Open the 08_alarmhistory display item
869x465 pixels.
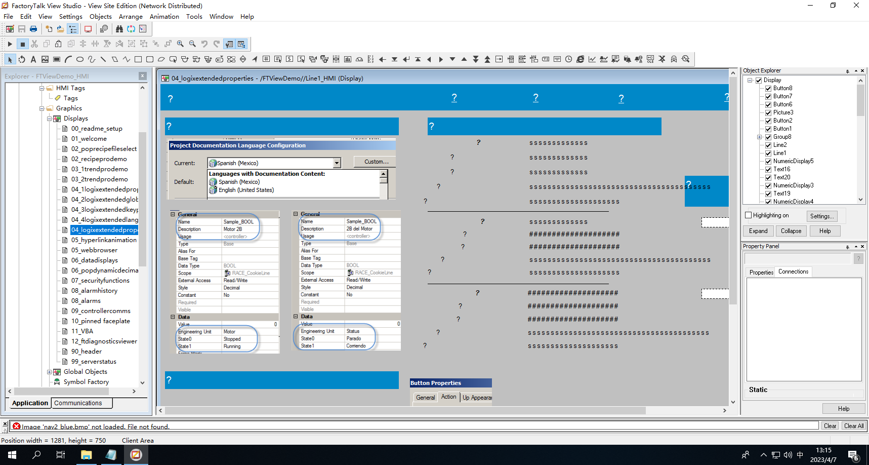pos(94,291)
